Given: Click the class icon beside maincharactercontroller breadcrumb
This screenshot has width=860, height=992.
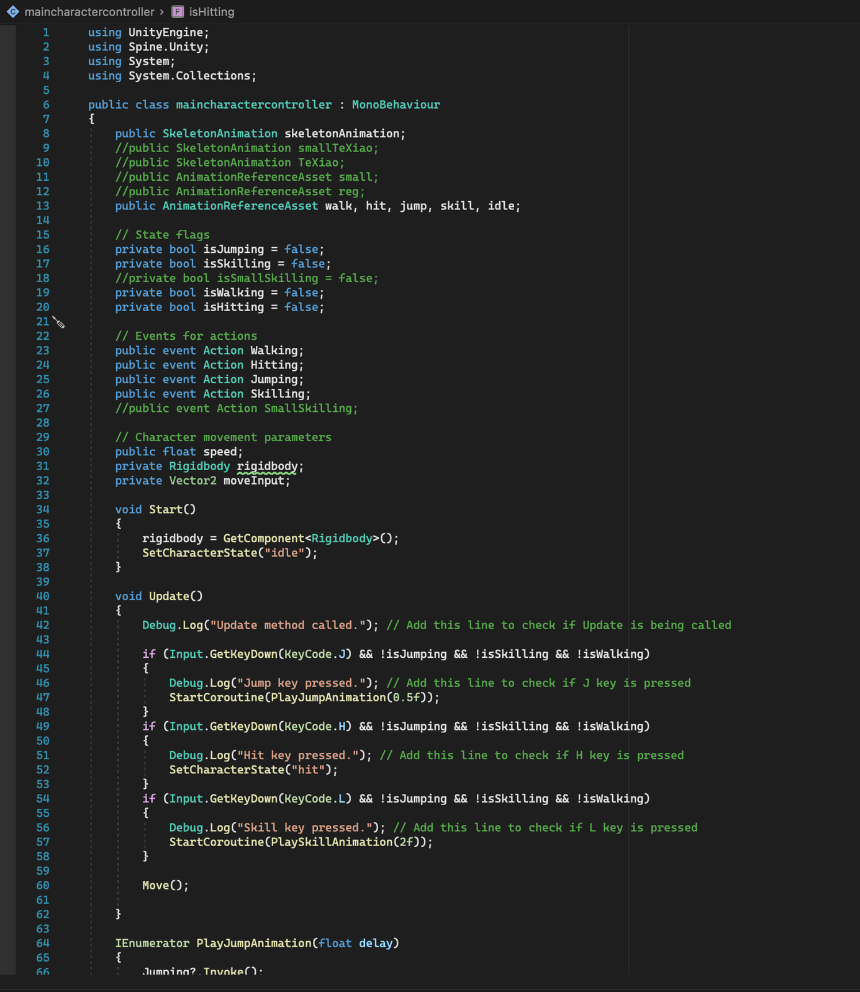Looking at the screenshot, I should [x=12, y=12].
